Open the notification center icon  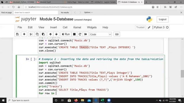180,100
